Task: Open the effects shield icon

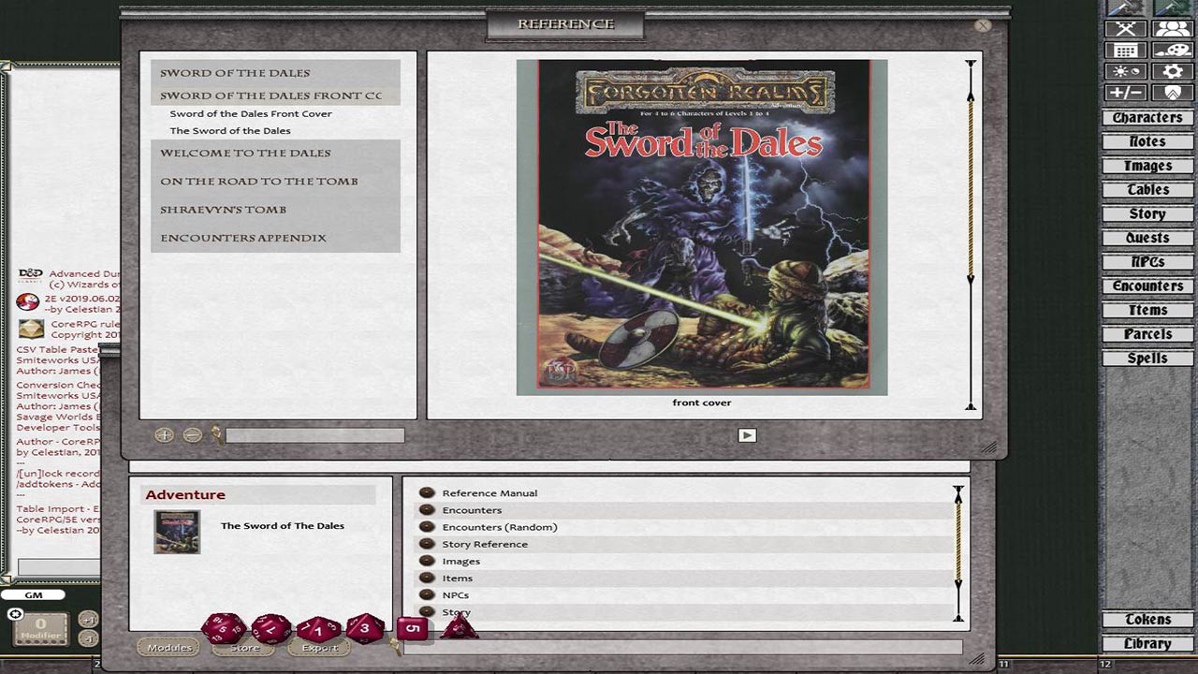Action: point(1172,92)
